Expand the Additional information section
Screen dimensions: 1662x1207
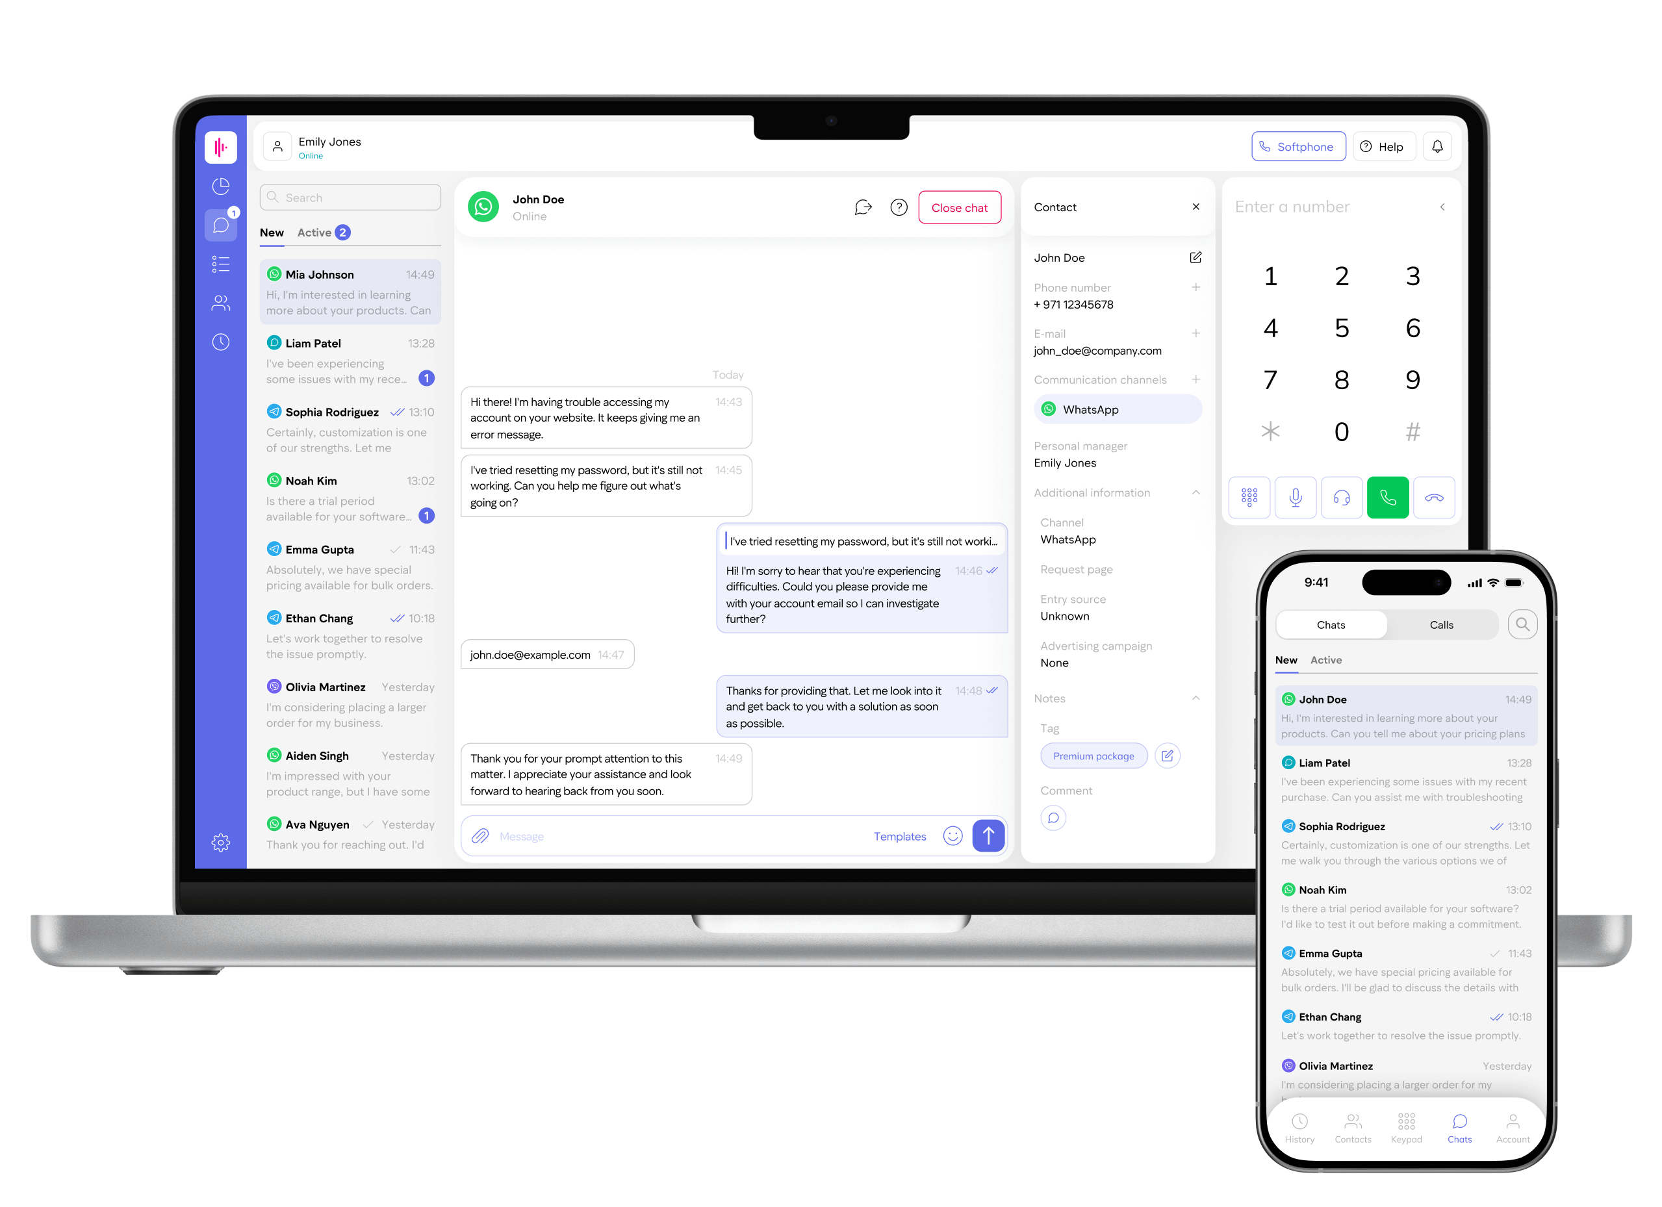[1197, 491]
